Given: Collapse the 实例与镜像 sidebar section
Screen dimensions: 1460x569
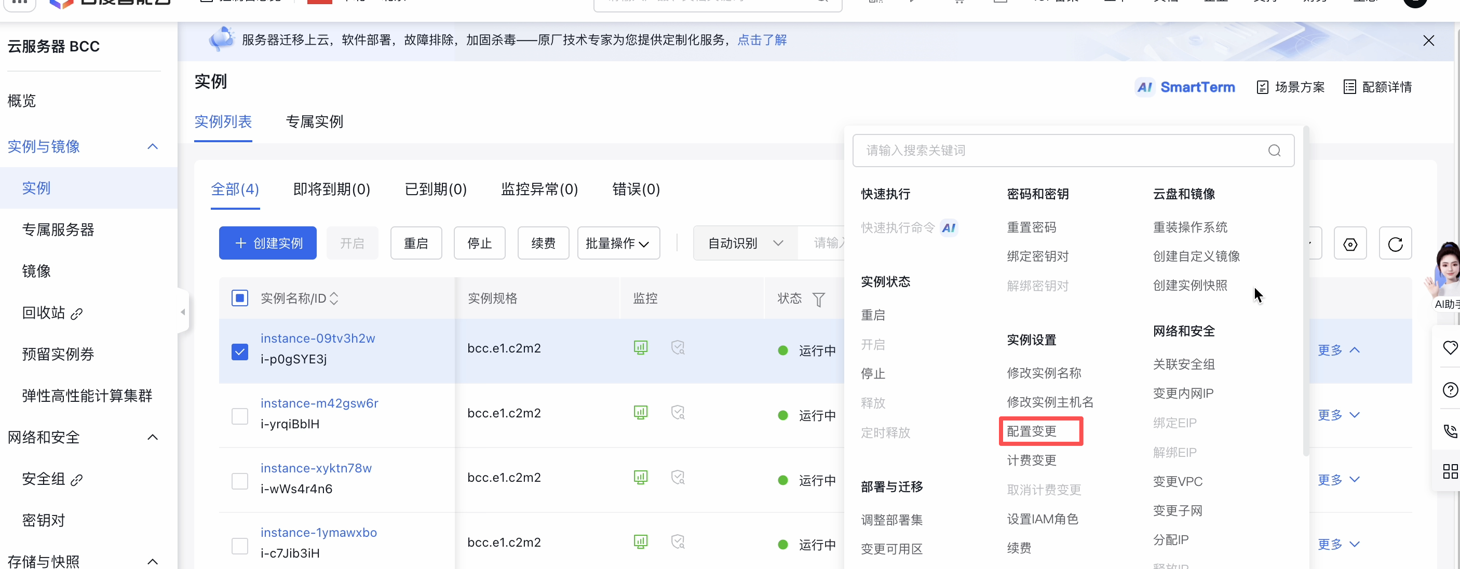Looking at the screenshot, I should pyautogui.click(x=153, y=147).
